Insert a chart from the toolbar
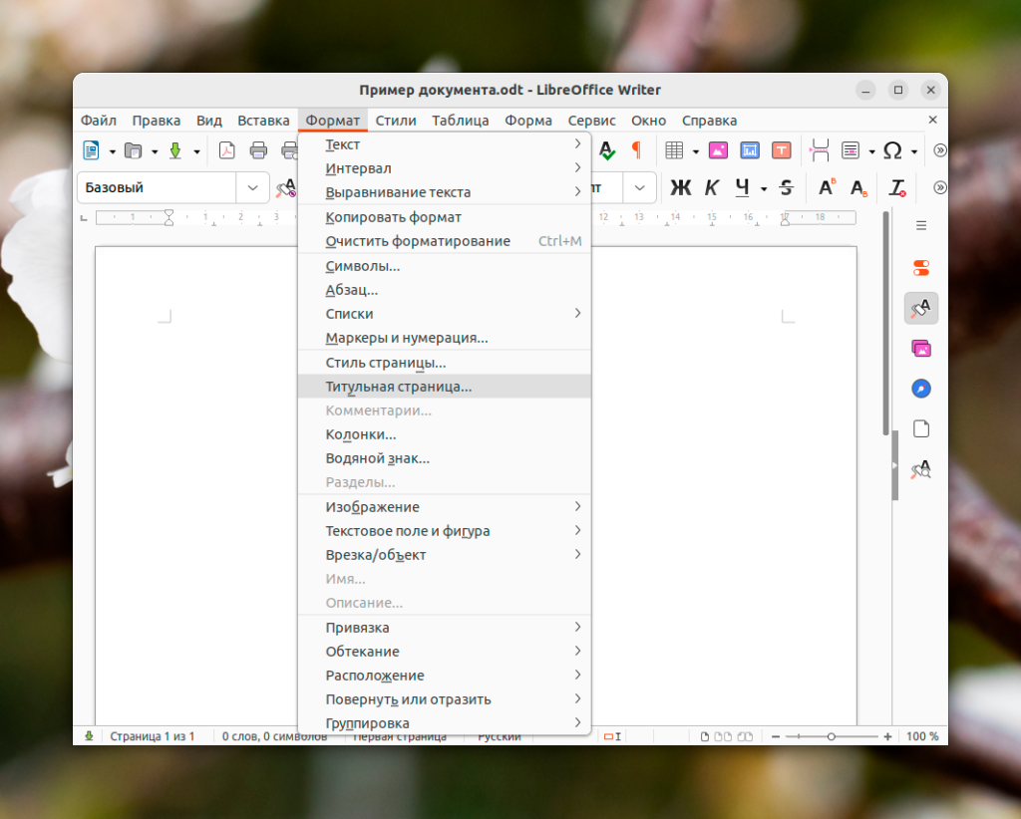Image resolution: width=1021 pixels, height=819 pixels. click(x=750, y=150)
